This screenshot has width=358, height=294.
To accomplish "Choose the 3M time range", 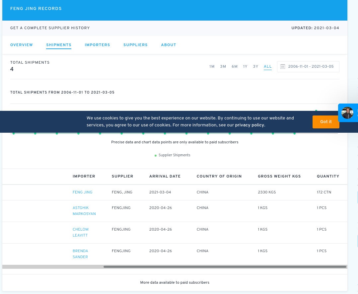I will pyautogui.click(x=223, y=66).
